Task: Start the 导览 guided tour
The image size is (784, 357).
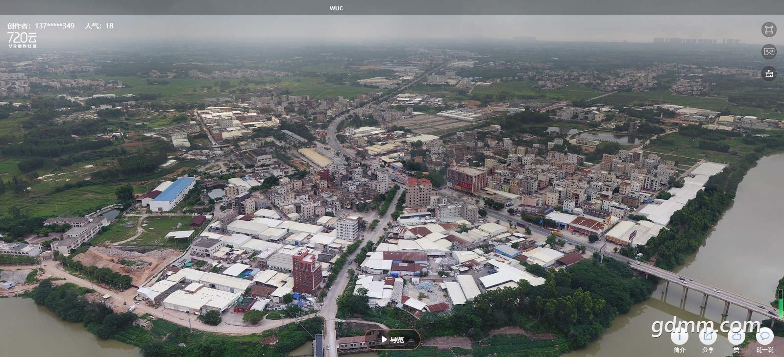Action: click(x=392, y=339)
